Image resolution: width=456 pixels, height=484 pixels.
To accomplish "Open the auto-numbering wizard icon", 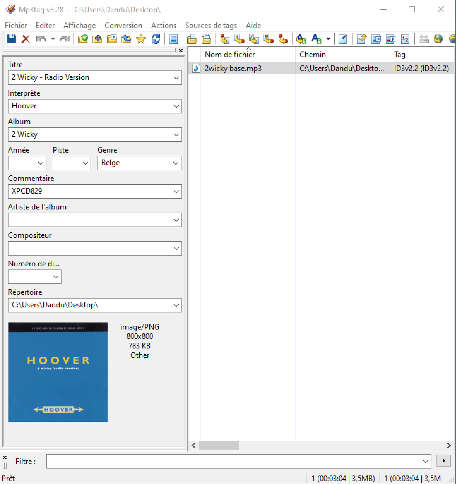I will coord(405,39).
